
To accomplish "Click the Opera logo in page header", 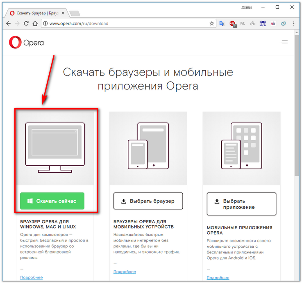I will (x=26, y=42).
